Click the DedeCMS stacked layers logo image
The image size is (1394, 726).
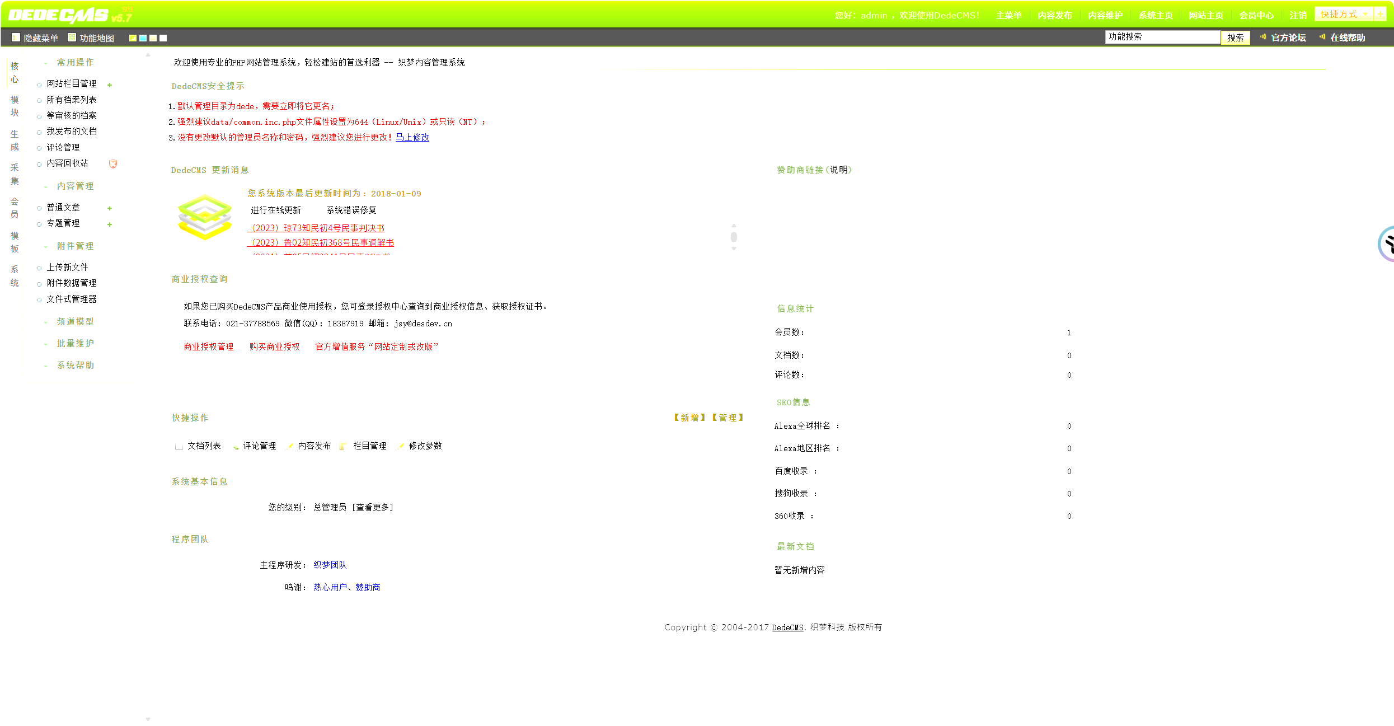point(205,217)
